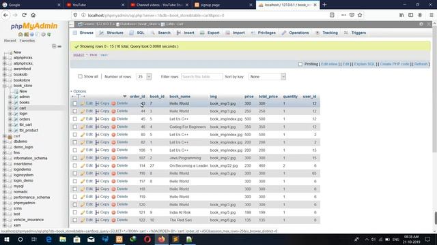437x245 pixels.
Task: Click the browser back arrow
Action: click(x=5, y=15)
